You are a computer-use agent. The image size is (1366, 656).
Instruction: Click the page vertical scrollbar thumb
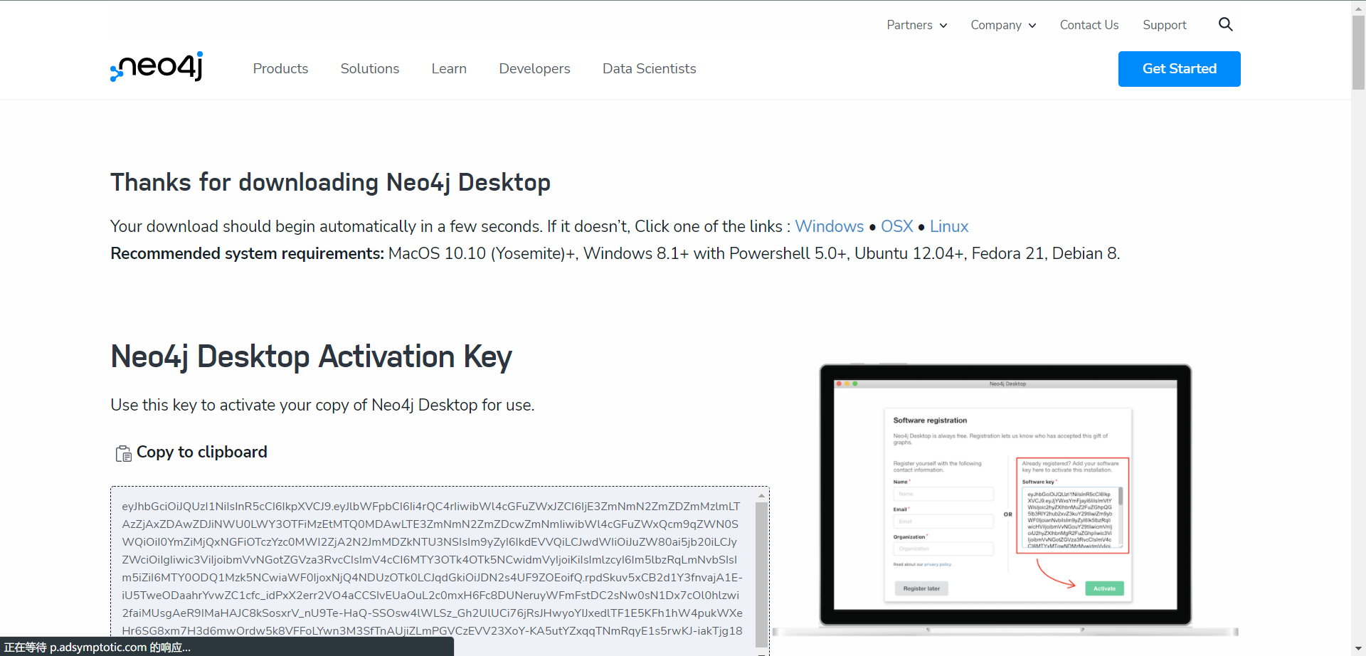tap(1358, 51)
